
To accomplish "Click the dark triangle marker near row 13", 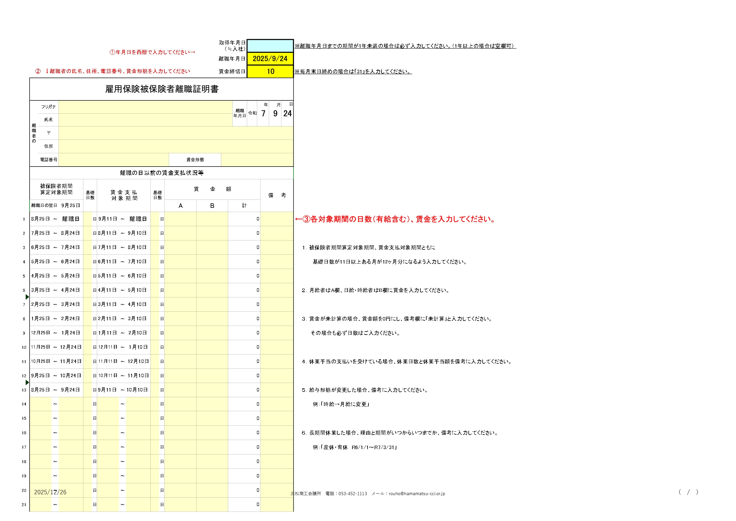I will pyautogui.click(x=27, y=382).
